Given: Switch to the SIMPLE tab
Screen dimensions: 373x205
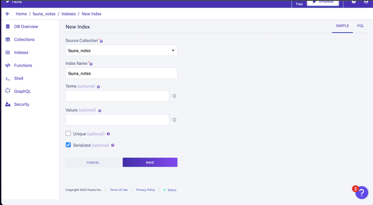Looking at the screenshot, I should (342, 26).
